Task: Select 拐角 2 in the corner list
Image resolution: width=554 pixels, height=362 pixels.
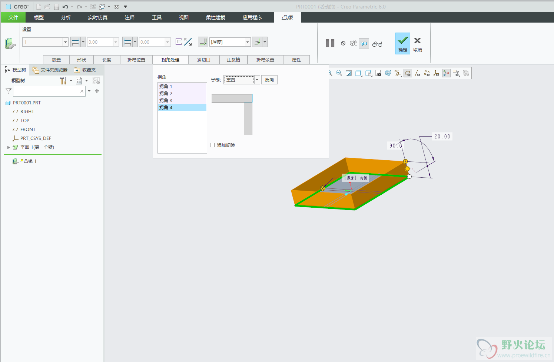Action: pyautogui.click(x=166, y=94)
